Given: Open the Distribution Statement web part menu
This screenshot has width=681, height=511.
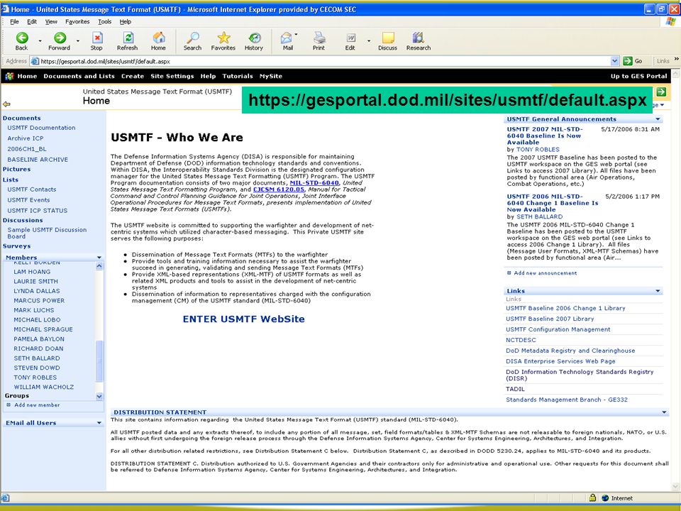Looking at the screenshot, I should point(664,412).
